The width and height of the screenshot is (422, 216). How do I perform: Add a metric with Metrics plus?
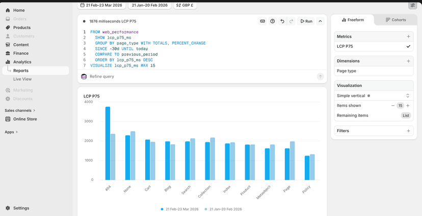point(408,37)
